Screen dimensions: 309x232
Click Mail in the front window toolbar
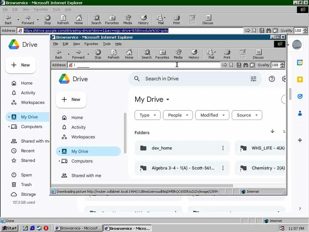coord(211,54)
